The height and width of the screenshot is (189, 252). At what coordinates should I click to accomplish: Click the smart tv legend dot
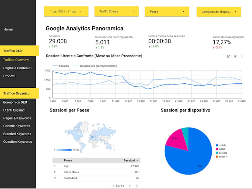coord(217,157)
